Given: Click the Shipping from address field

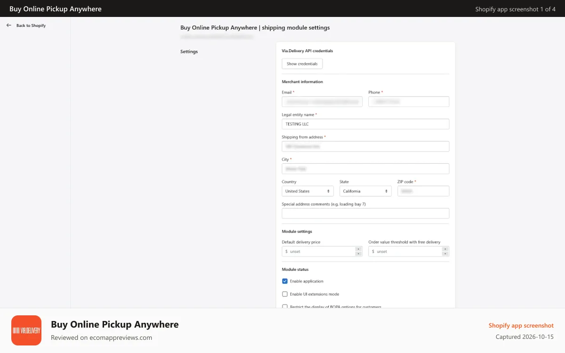Looking at the screenshot, I should coord(365,146).
